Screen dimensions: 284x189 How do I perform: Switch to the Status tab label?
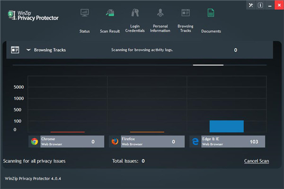click(x=85, y=31)
